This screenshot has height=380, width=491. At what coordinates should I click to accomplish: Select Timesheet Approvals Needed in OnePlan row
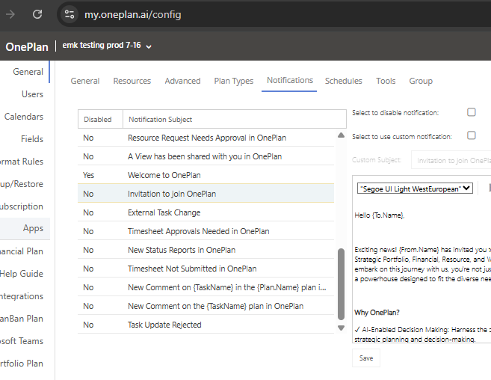206,231
